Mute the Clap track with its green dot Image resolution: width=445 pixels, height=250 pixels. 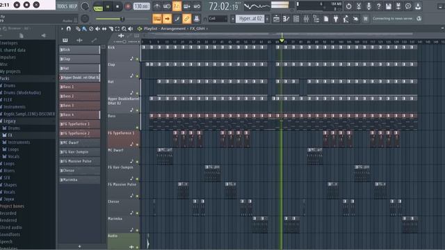point(138,76)
